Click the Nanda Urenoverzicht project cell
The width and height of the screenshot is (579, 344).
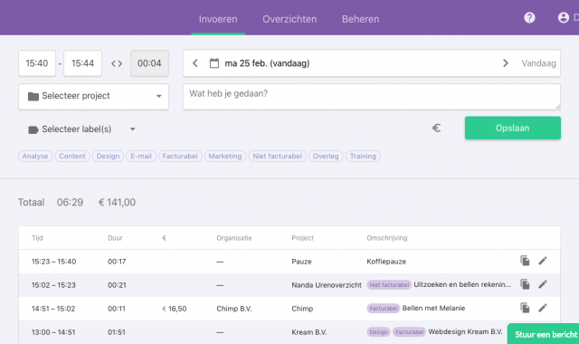click(x=327, y=285)
